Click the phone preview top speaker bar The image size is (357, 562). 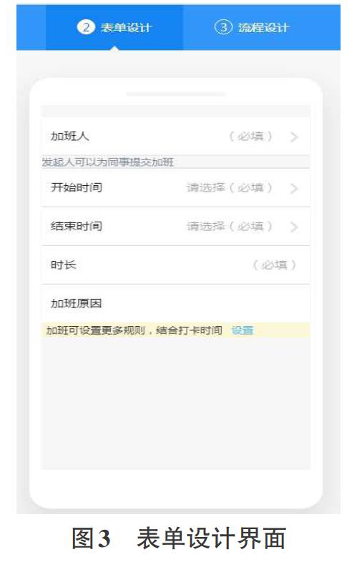pyautogui.click(x=176, y=94)
